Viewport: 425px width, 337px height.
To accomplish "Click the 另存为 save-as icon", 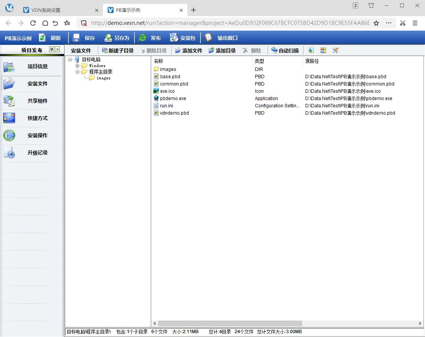I will (x=108, y=38).
